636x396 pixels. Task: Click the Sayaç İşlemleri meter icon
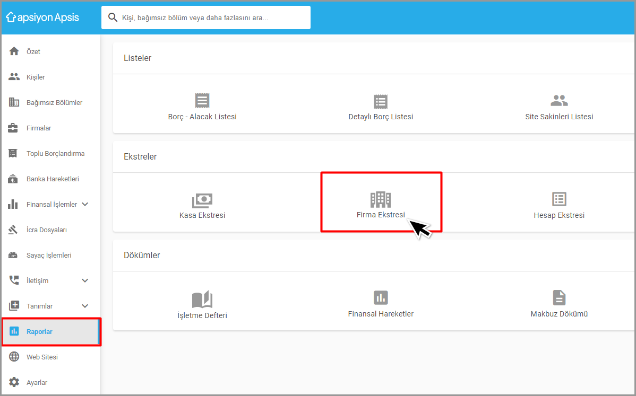pos(13,255)
